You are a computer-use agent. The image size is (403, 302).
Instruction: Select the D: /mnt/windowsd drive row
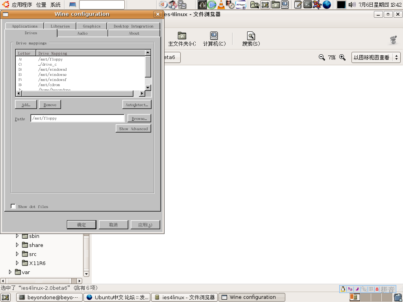(80, 70)
